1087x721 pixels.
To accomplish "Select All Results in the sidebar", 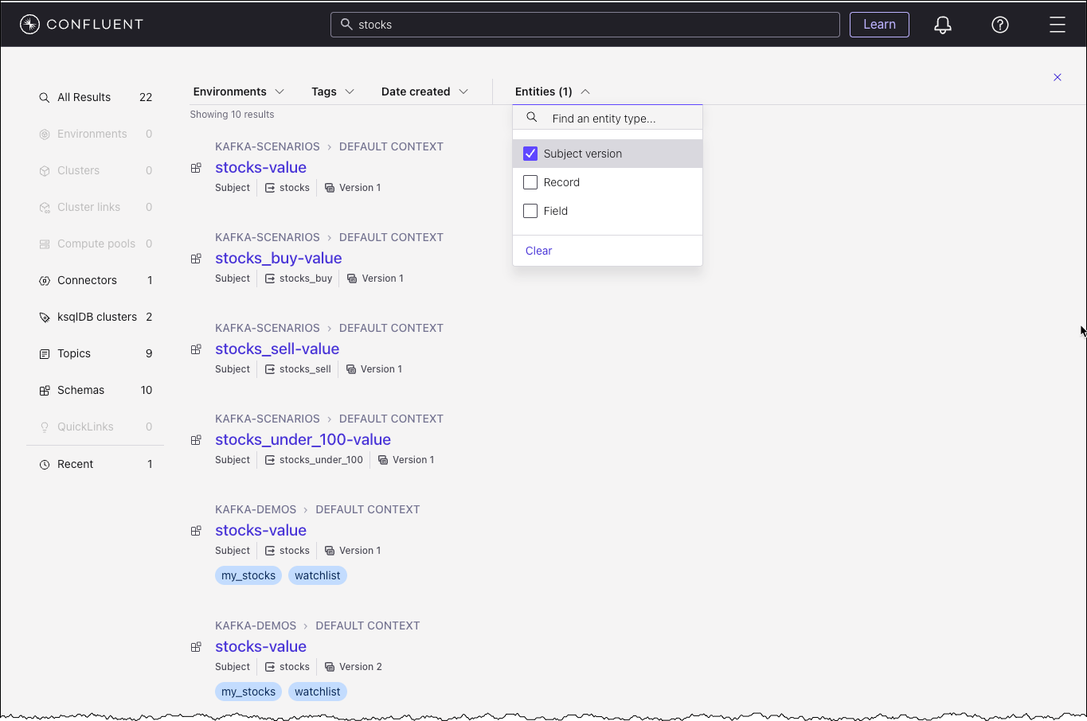I will (x=84, y=97).
